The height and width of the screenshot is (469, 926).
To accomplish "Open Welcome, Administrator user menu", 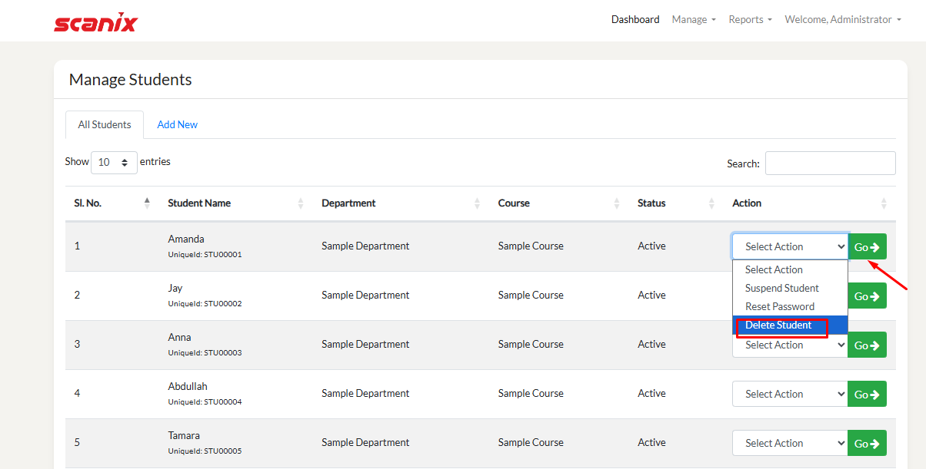I will click(842, 20).
